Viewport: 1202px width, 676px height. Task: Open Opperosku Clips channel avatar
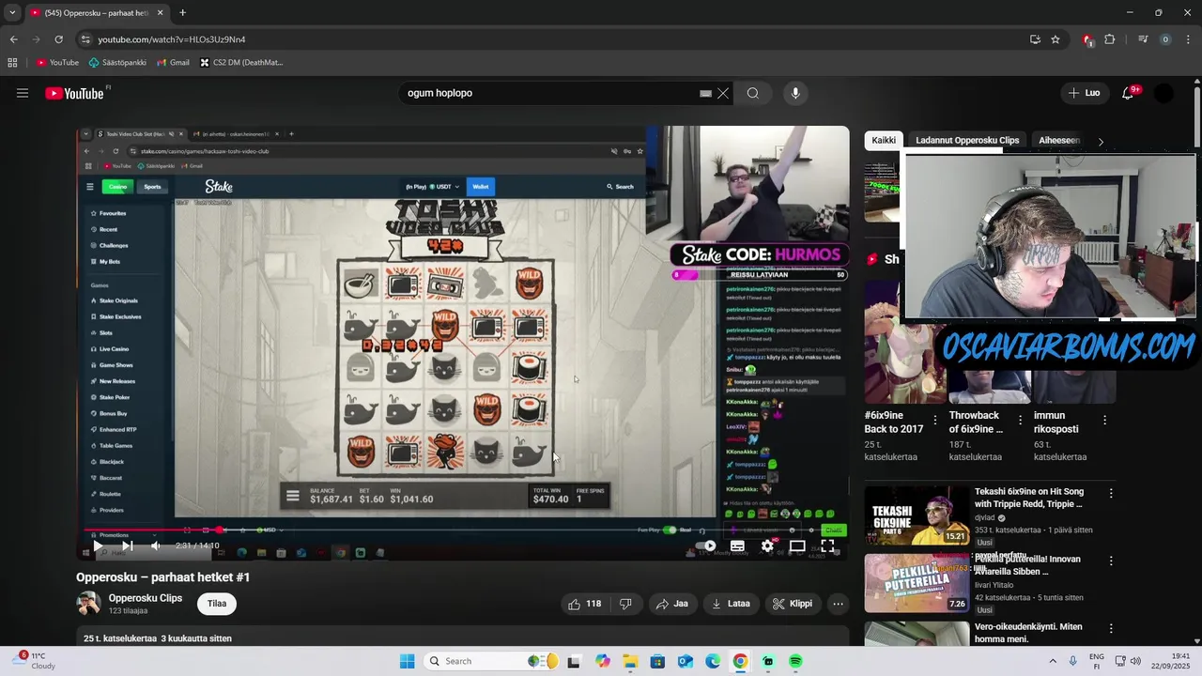(x=88, y=604)
